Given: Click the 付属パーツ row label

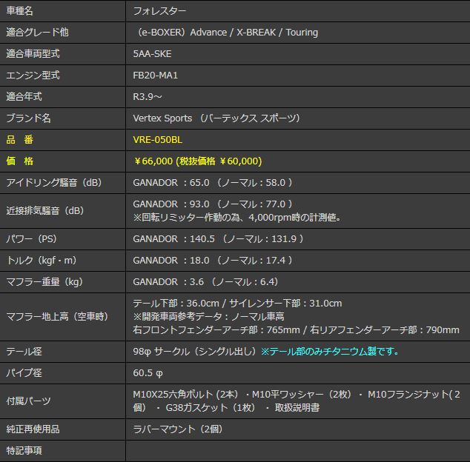Looking at the screenshot, I should [x=28, y=401].
